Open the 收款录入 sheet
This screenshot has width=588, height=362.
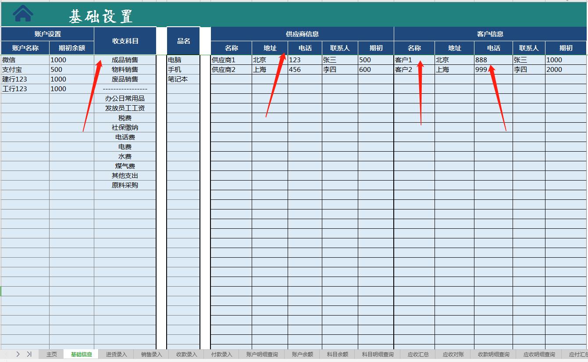(186, 354)
